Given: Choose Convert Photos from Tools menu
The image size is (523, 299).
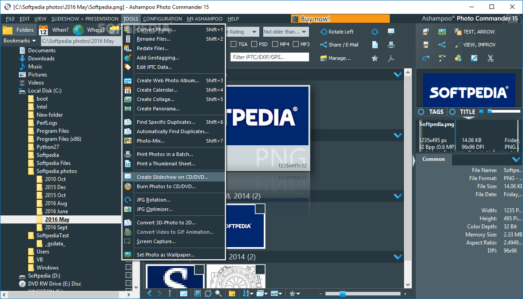Looking at the screenshot, I should (x=174, y=29).
